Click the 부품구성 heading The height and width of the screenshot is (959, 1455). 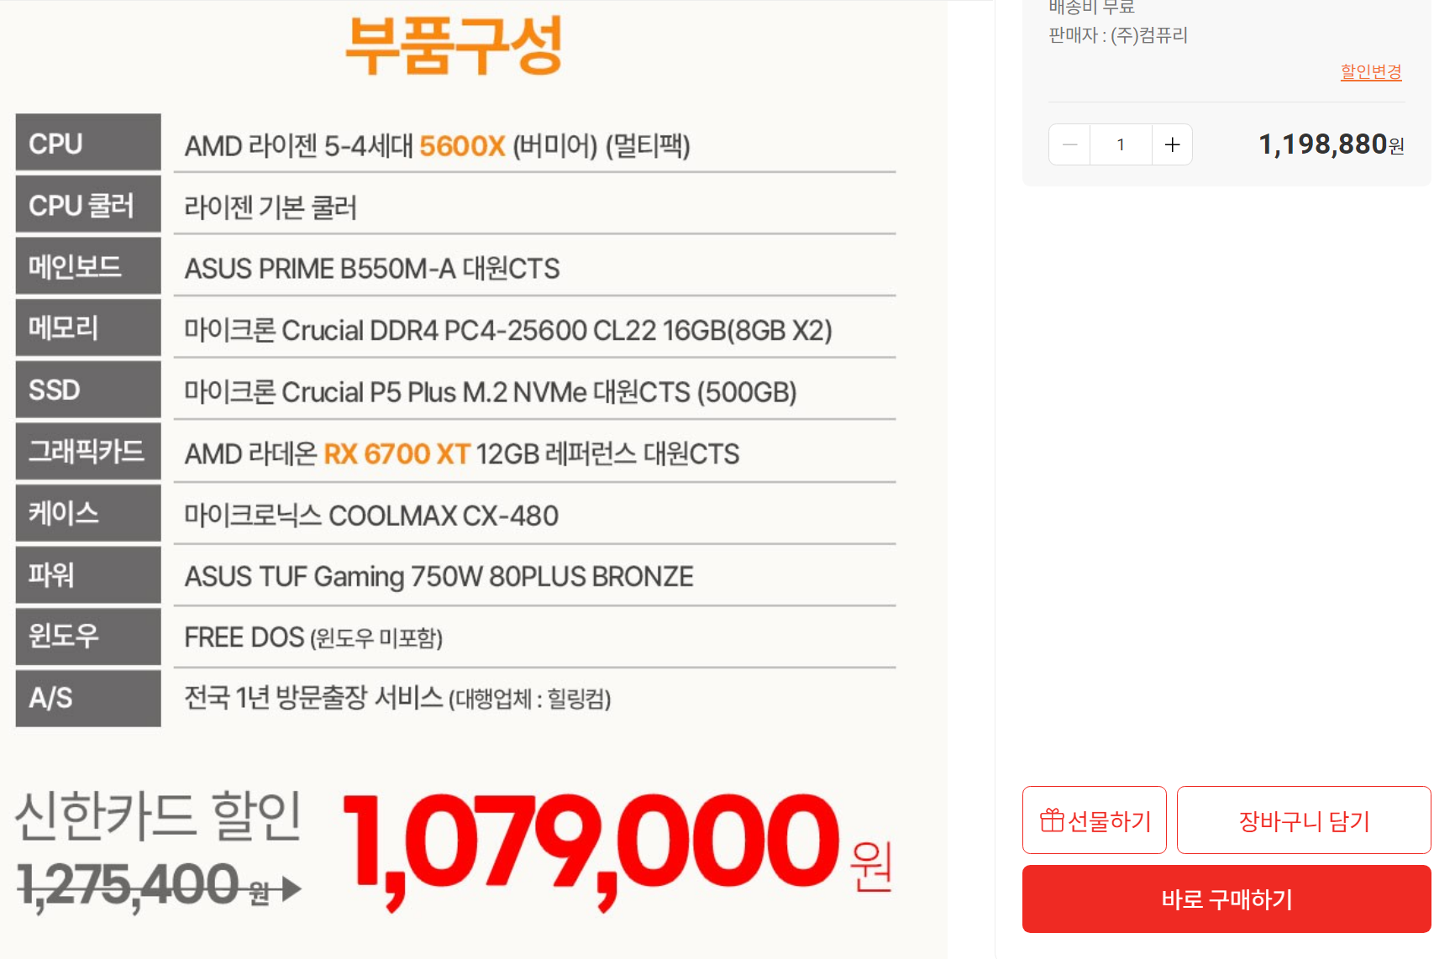454,45
